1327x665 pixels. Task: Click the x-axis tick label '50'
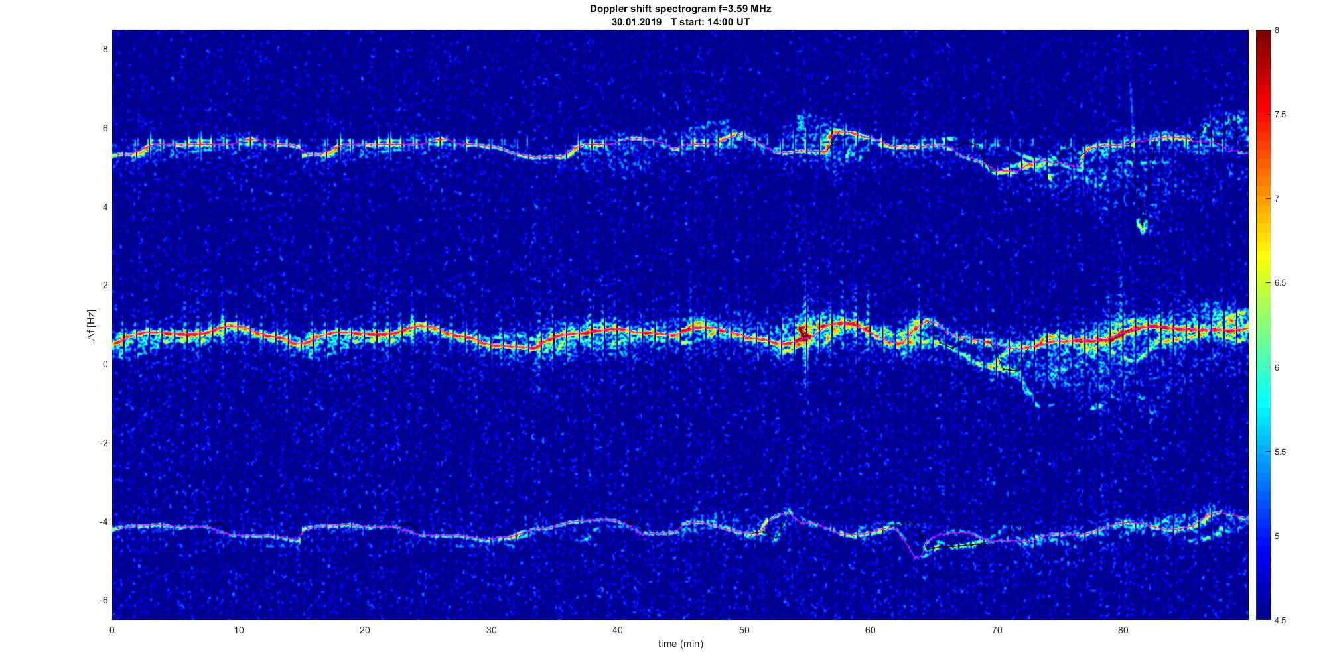[x=744, y=630]
